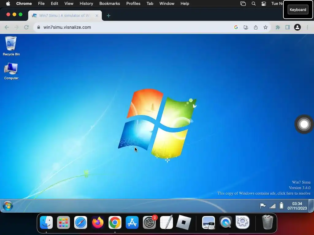Open the Tab menu

pos(150,4)
